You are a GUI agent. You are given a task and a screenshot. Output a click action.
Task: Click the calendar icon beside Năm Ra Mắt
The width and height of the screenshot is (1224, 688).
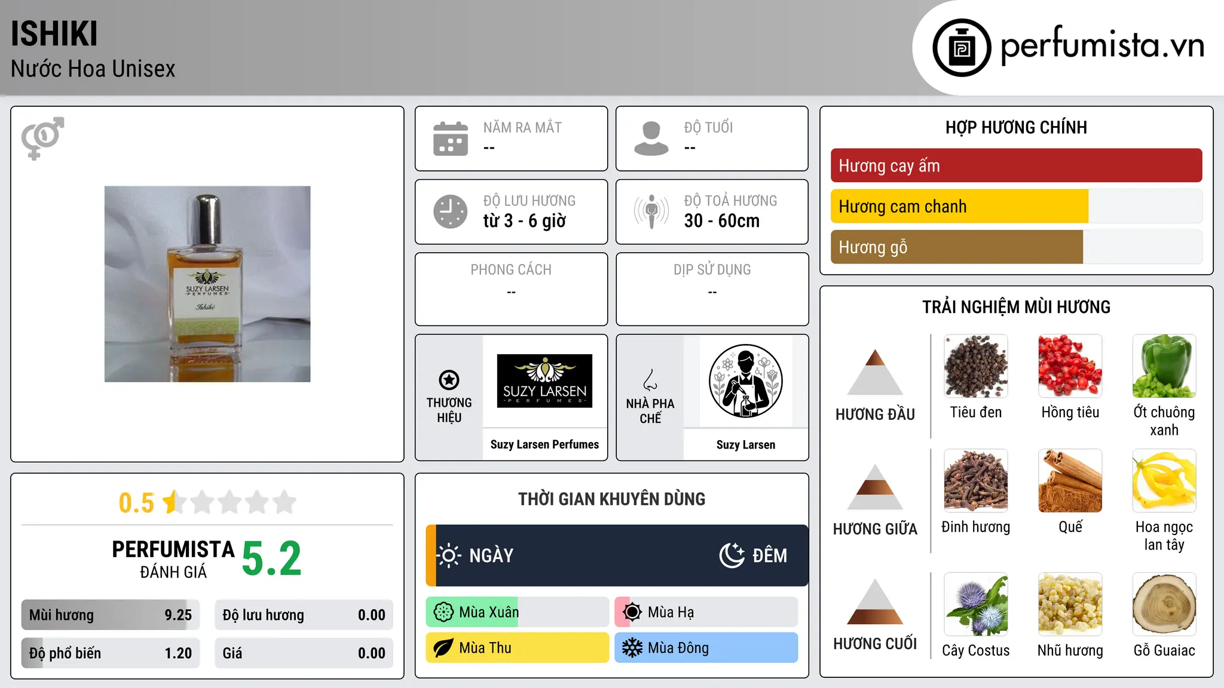pos(451,139)
